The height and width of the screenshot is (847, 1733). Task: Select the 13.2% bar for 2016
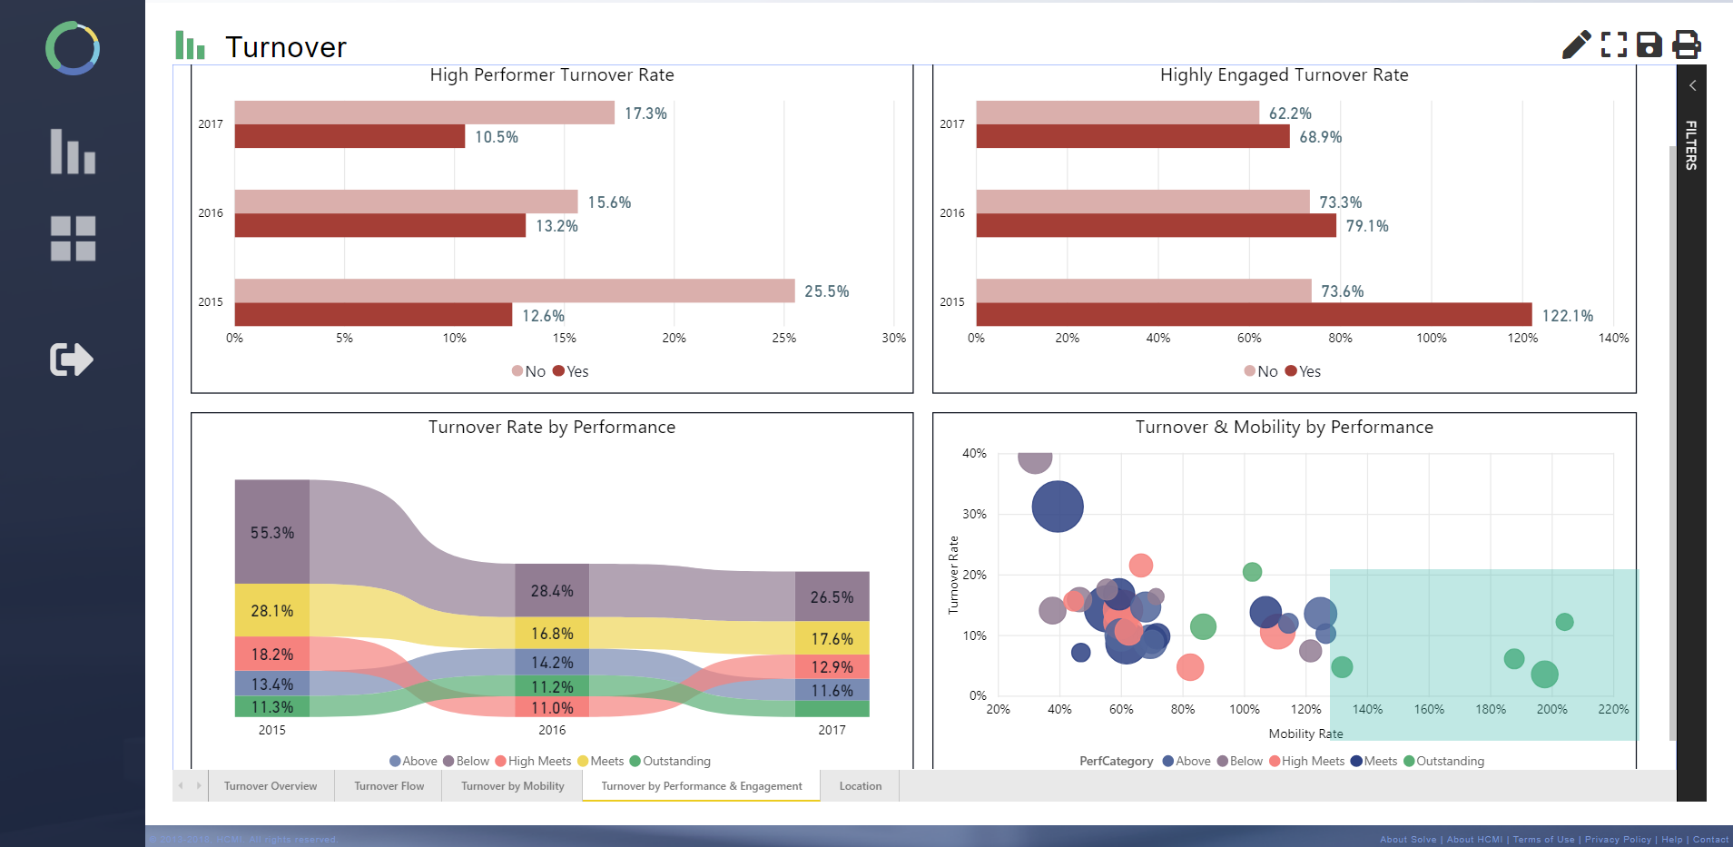(x=380, y=225)
